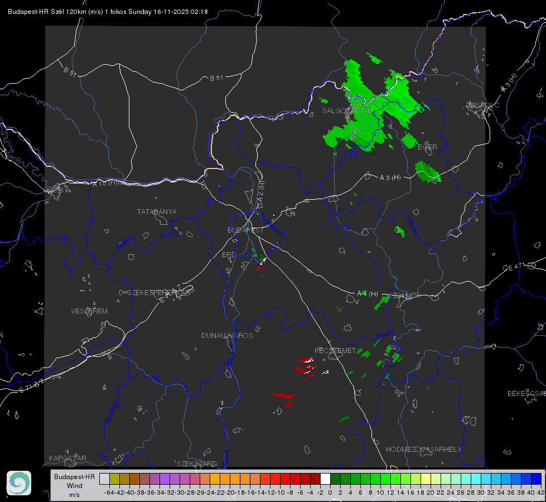Click the 'A 2 (H)' road label north of Budapest
This screenshot has width=546, height=502.
(261, 192)
